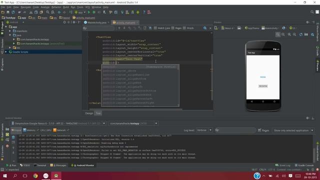Image resolution: width=320 pixels, height=180 pixels.
Task: Expand the manifests folder
Action: pos(10,31)
